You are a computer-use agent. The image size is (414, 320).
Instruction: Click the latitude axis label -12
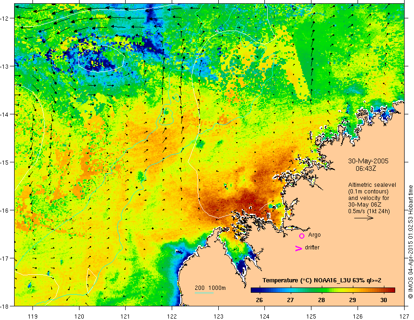tap(5, 18)
